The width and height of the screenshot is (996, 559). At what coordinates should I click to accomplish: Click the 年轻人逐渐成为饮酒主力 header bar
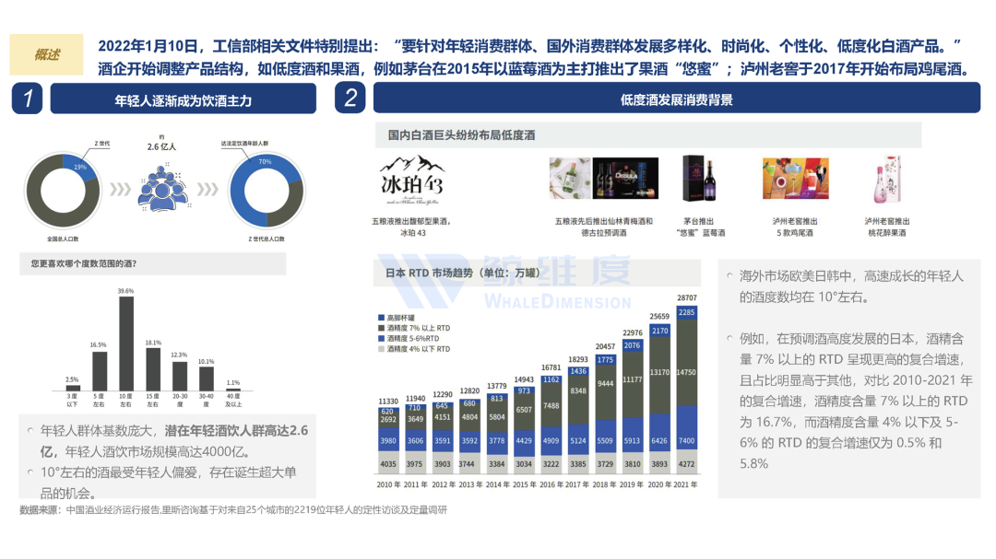183,99
